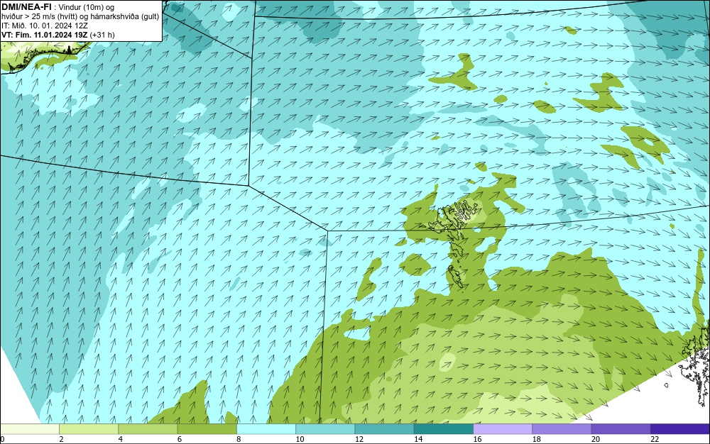Click the 16–18 m/s lavender legend swatch
This screenshot has width=710, height=444.
click(503, 428)
